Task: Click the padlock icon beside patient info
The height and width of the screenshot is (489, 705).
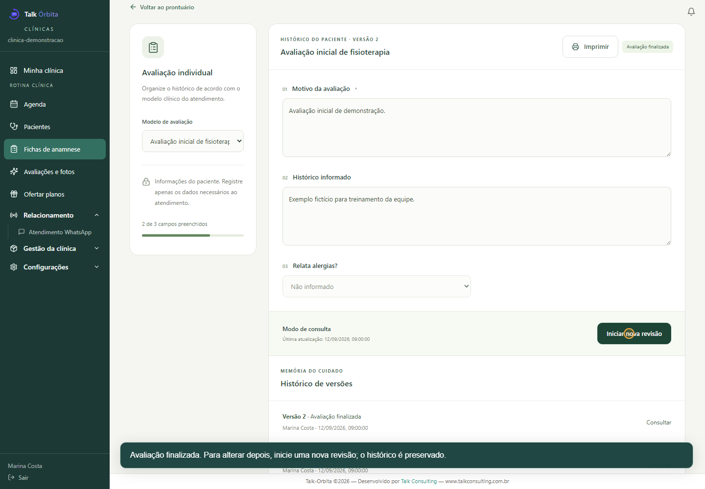Action: 146,182
